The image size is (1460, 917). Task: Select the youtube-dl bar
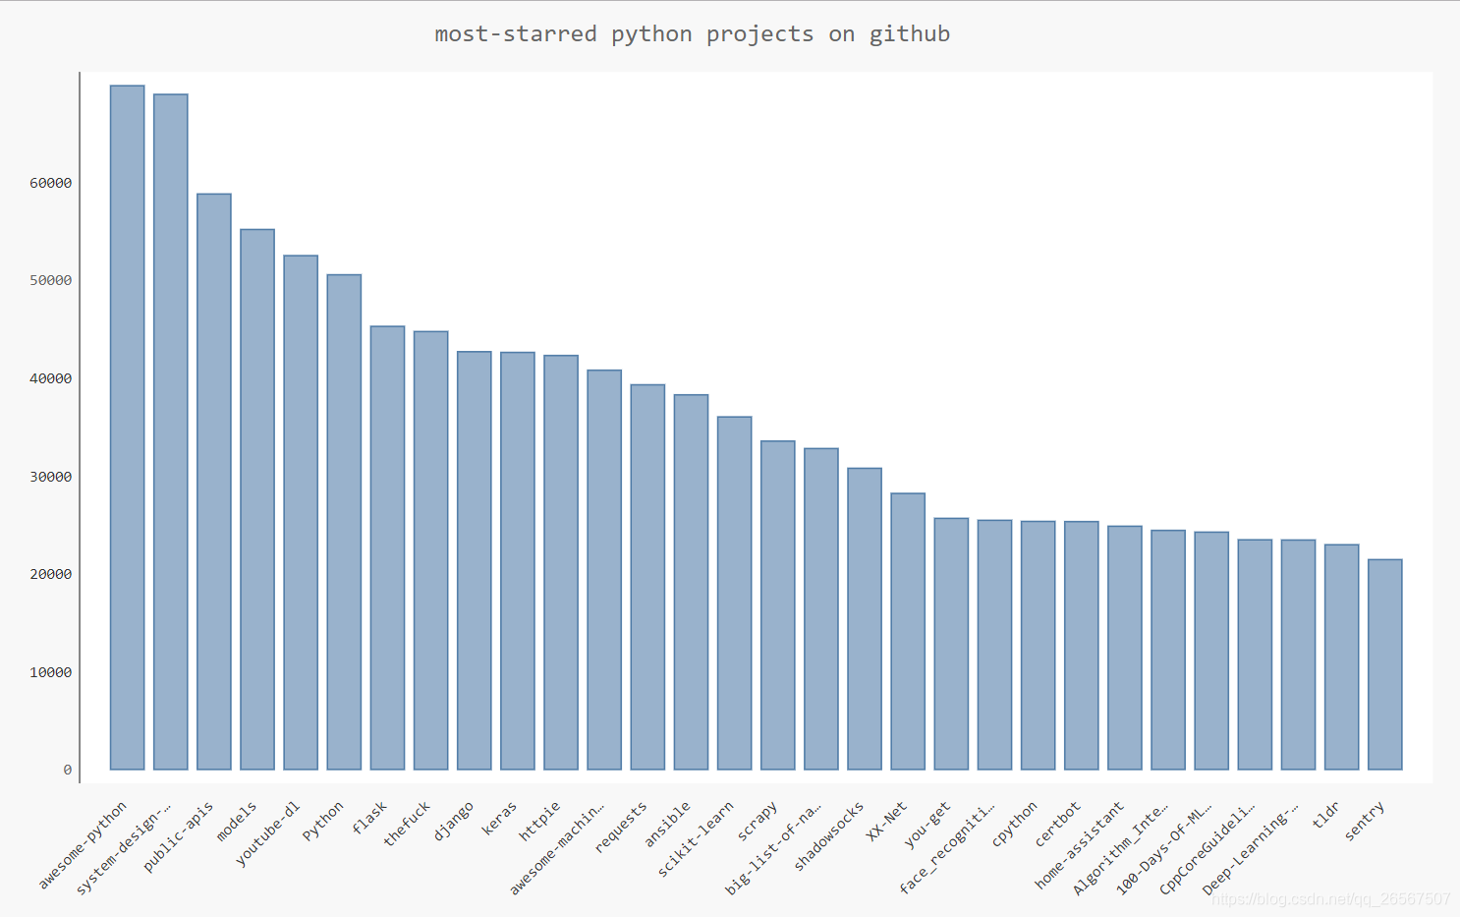[x=301, y=512]
